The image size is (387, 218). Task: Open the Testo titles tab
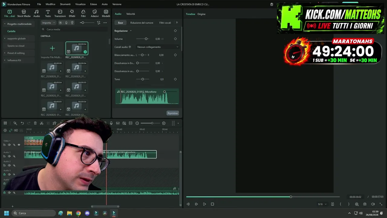pos(48,13)
